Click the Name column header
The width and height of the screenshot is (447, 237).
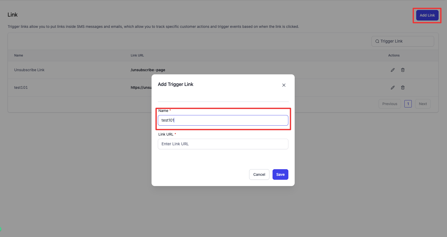coord(18,55)
